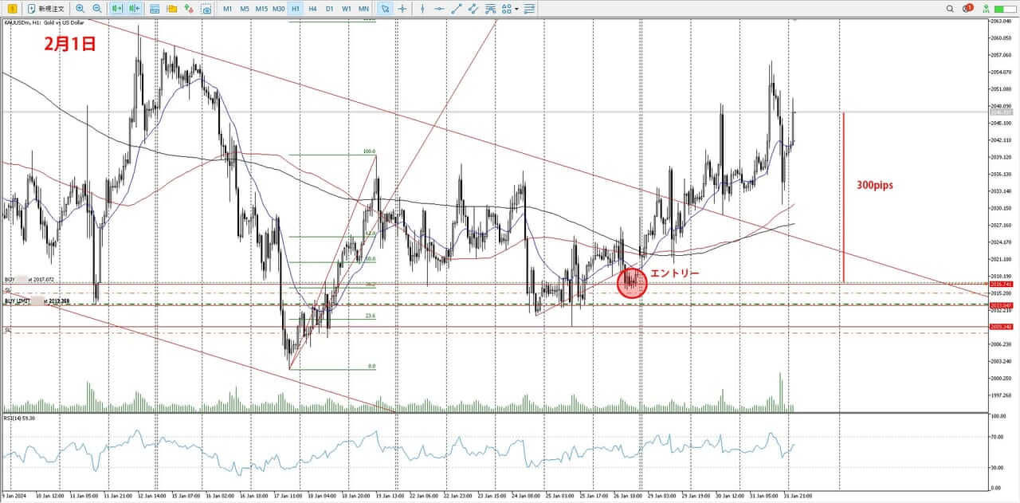Select the trendline drawing tool
This screenshot has width=1020, height=503.
tap(457, 9)
